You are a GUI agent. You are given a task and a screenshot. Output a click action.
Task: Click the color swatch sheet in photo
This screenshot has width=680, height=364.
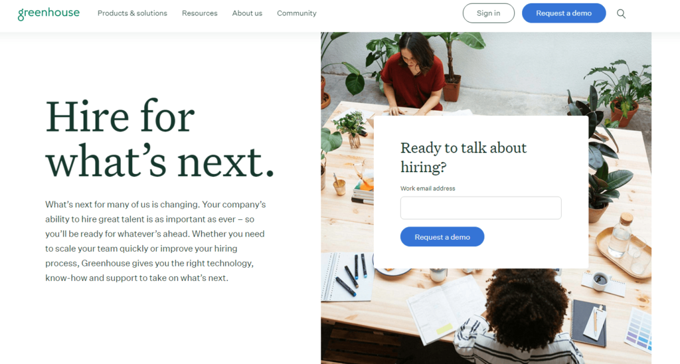pyautogui.click(x=638, y=328)
